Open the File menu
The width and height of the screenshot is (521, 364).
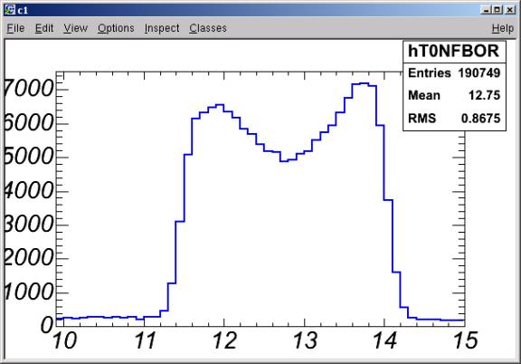(x=15, y=28)
